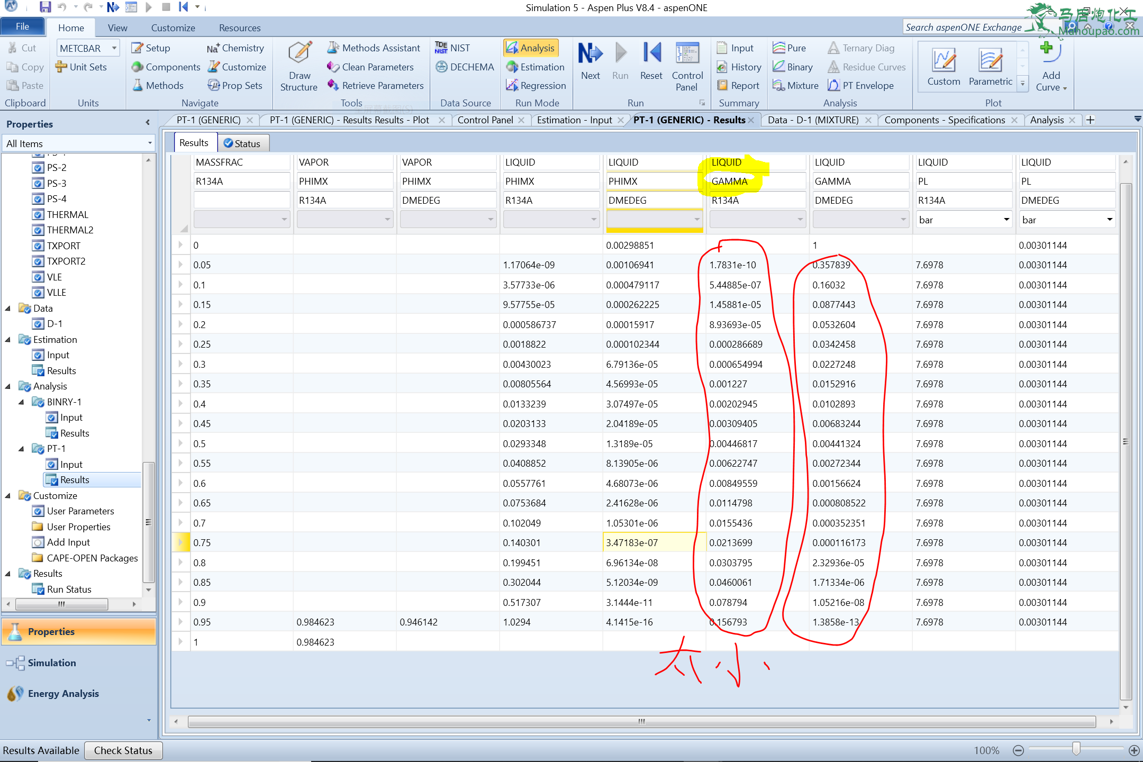
Task: Open Components from Navigate group
Action: pyautogui.click(x=166, y=67)
